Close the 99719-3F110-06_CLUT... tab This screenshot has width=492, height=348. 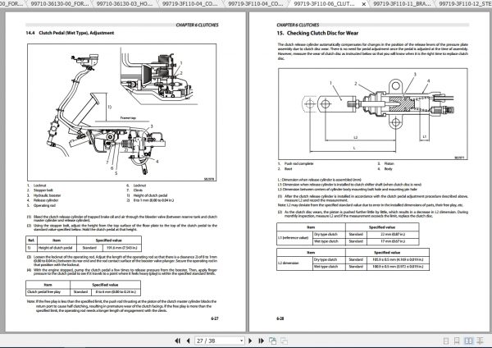363,4
